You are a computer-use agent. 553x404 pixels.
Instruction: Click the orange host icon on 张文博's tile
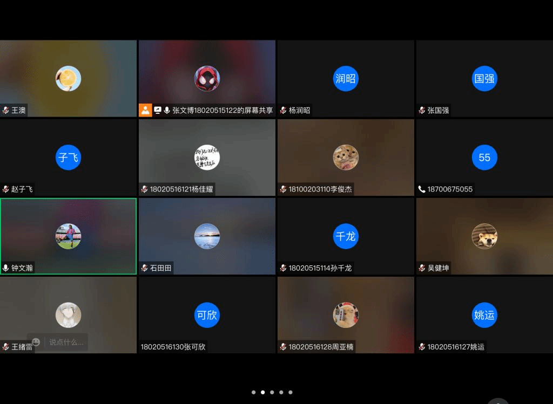point(145,110)
